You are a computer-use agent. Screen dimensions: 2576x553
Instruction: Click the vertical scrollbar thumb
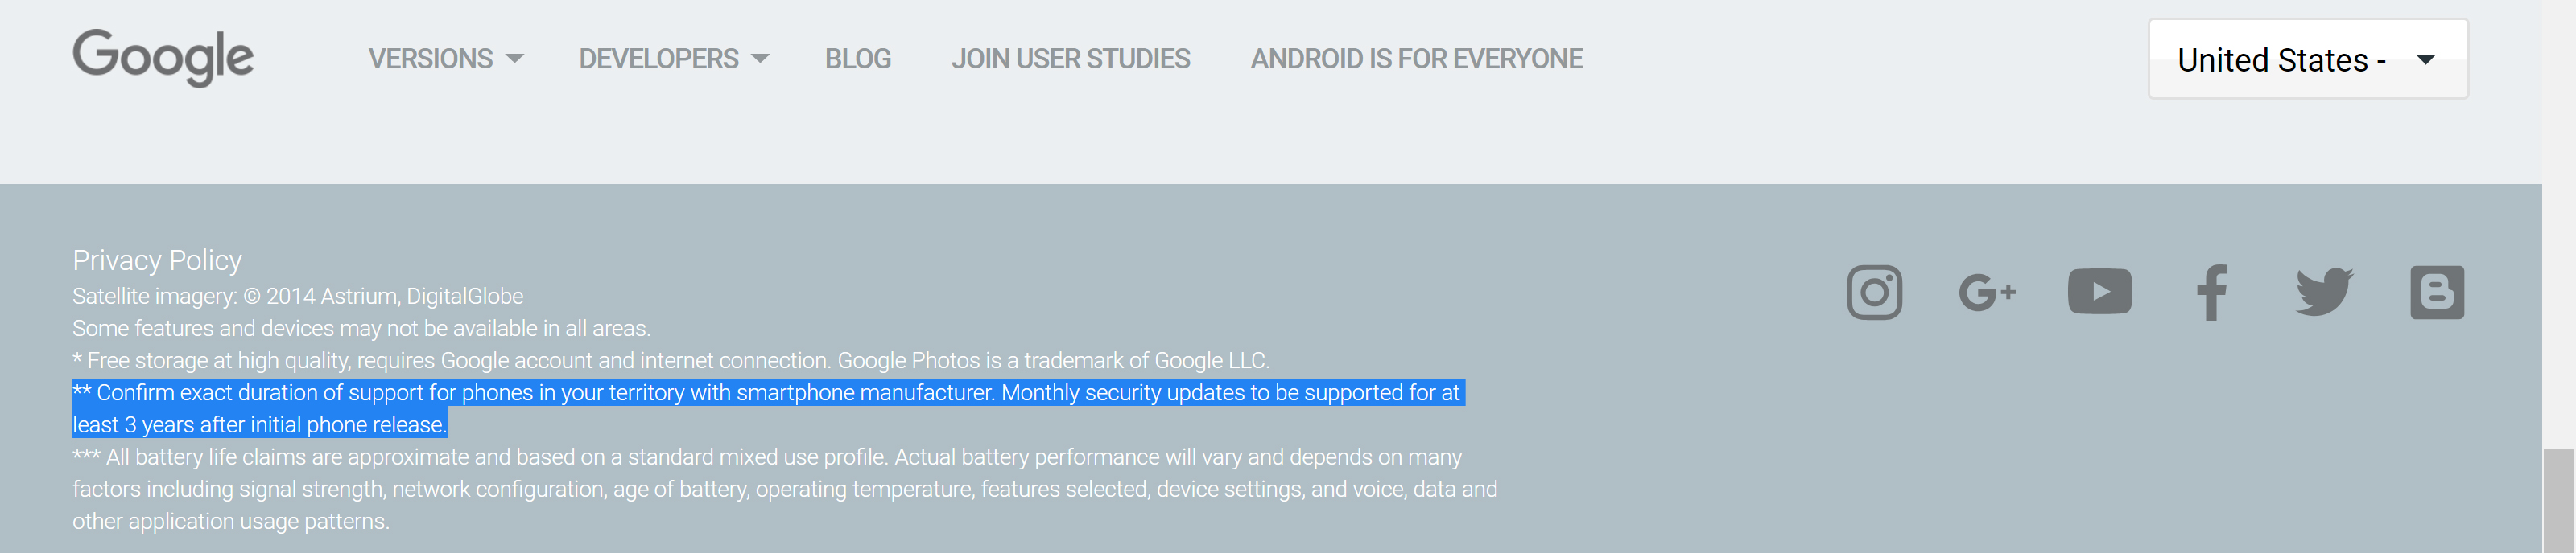point(2559,500)
